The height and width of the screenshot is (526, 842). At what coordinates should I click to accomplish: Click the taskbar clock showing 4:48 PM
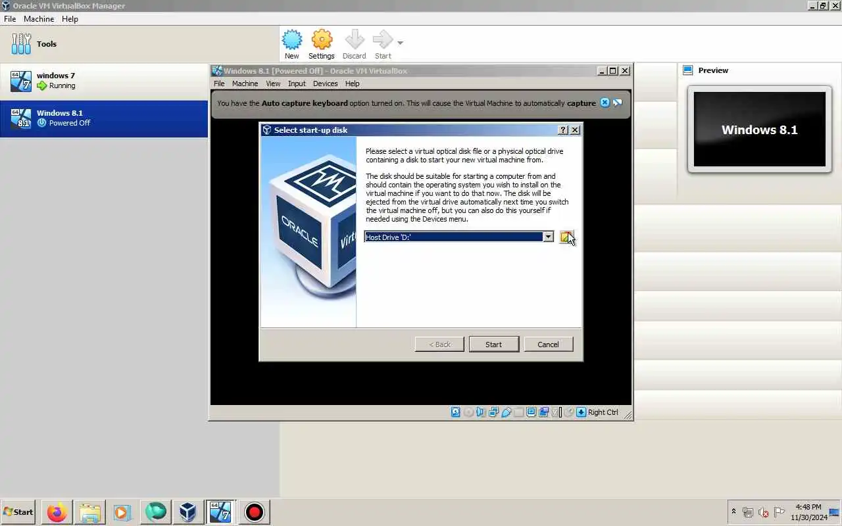[x=808, y=512]
